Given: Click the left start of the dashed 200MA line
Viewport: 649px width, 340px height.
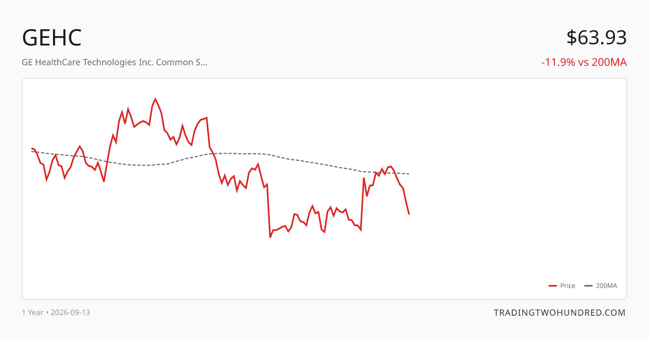Looking at the screenshot, I should (32, 151).
